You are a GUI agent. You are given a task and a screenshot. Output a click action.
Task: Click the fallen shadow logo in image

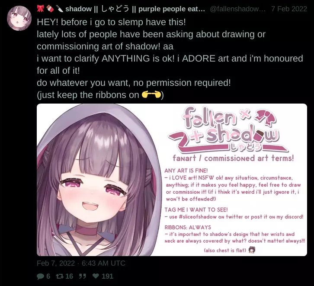coord(227,130)
